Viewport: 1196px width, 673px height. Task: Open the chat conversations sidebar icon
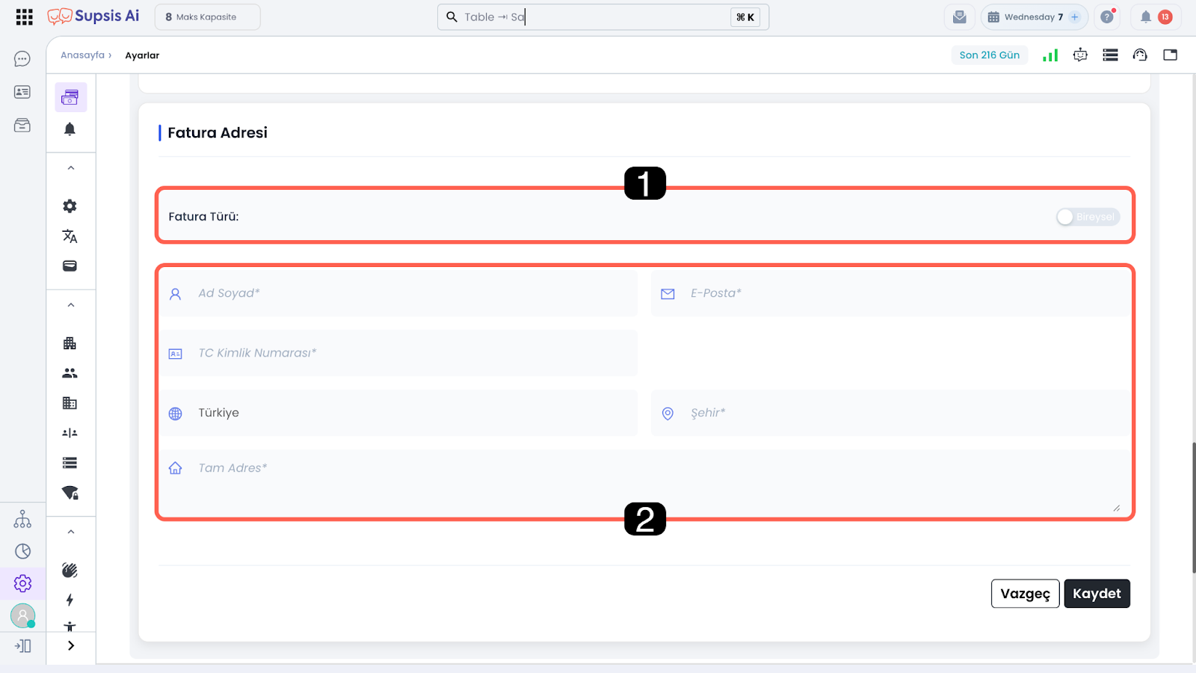click(22, 59)
